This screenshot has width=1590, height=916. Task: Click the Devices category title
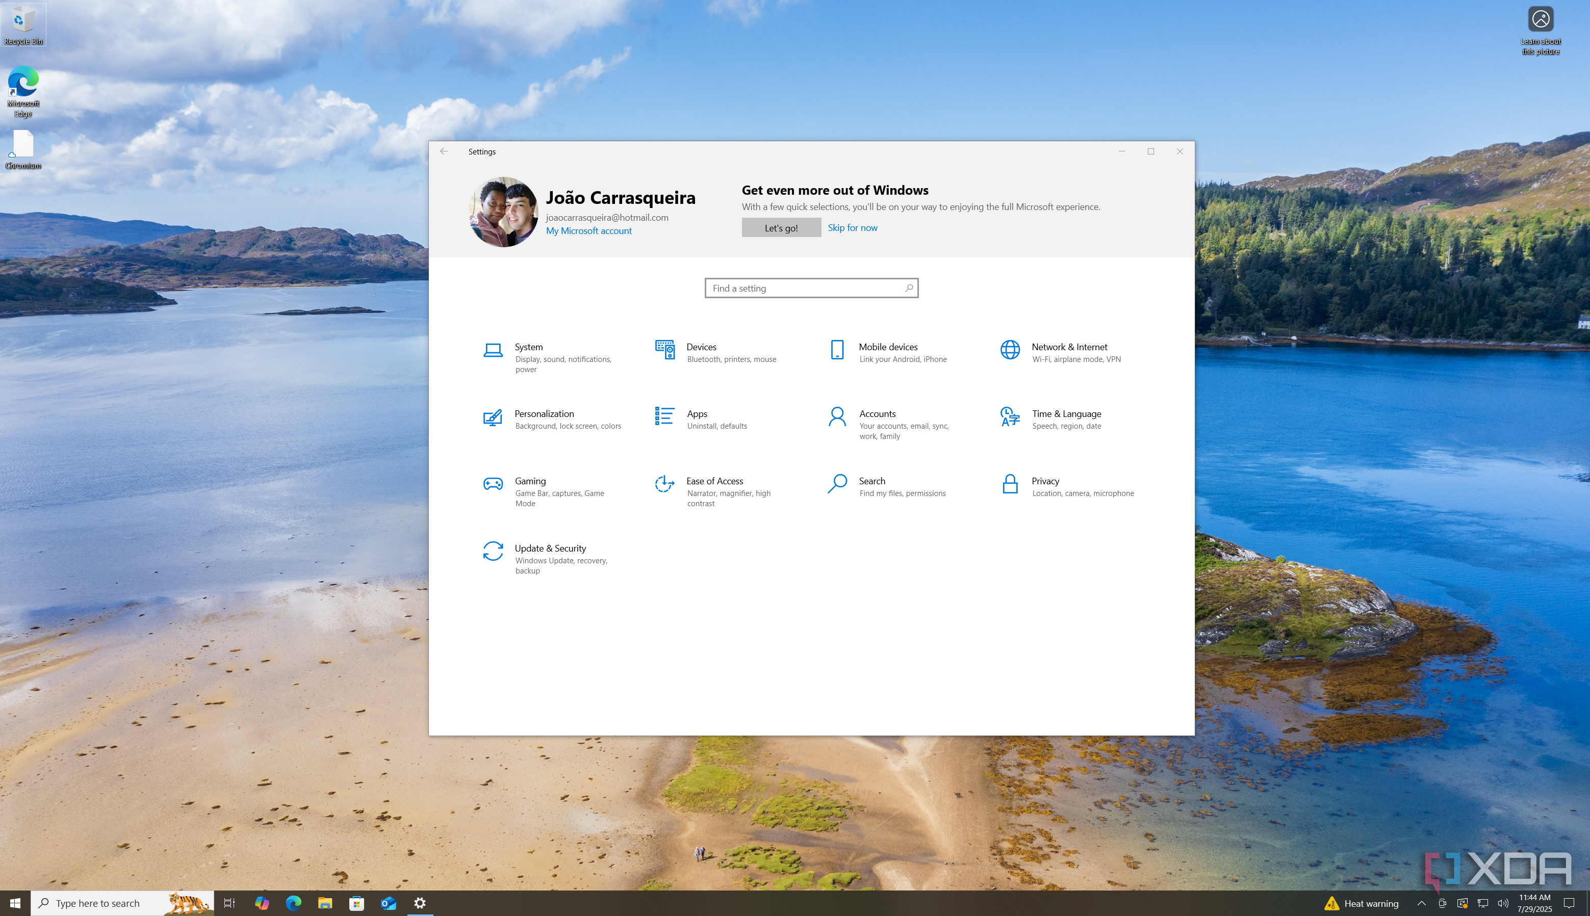(x=701, y=347)
